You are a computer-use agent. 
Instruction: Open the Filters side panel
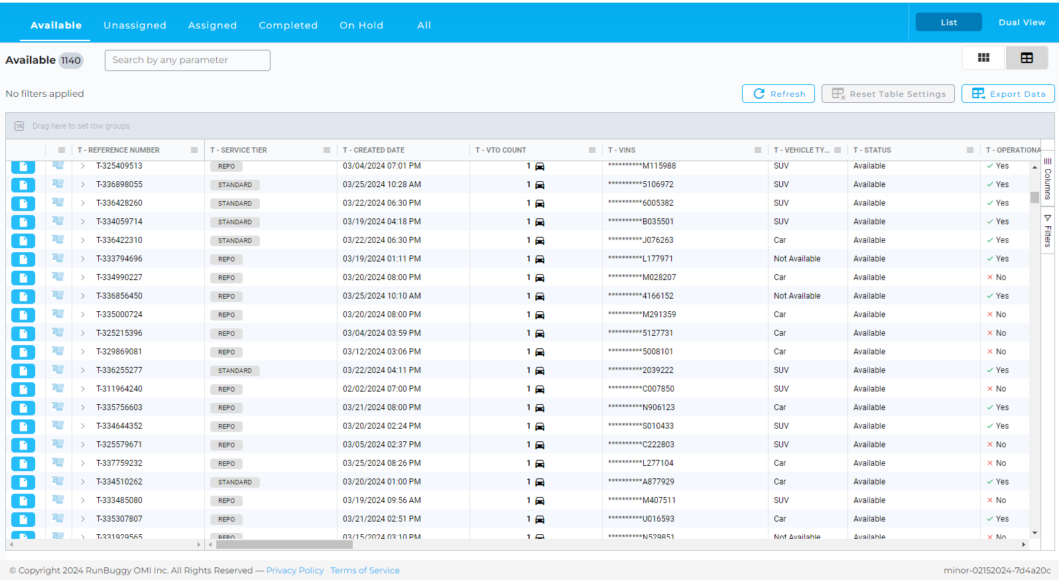1048,230
